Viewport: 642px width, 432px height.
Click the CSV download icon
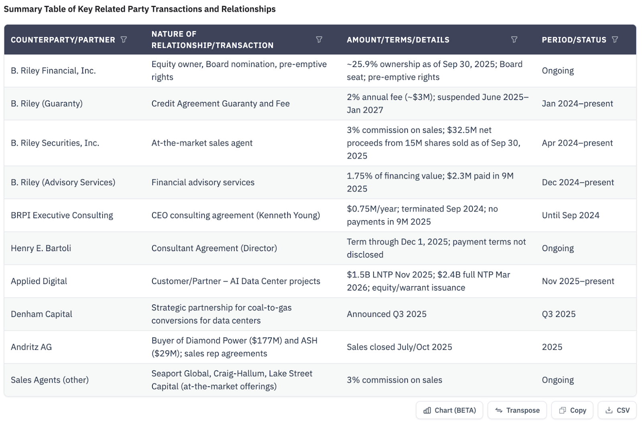tap(609, 410)
